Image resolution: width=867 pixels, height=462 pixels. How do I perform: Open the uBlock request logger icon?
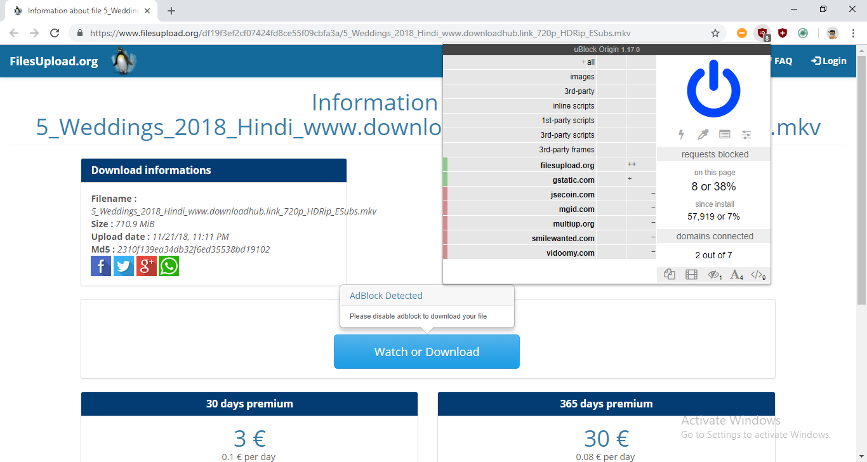[x=724, y=135]
